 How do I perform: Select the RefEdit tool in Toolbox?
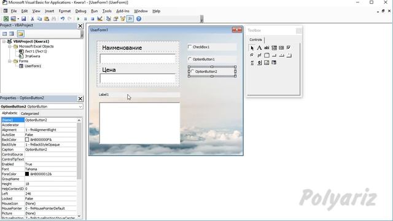(274, 63)
